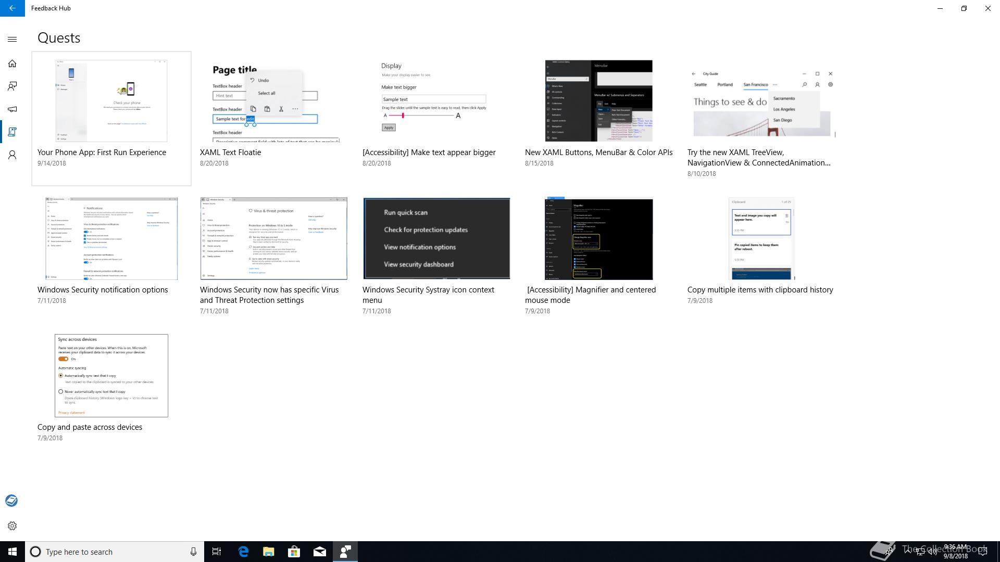This screenshot has height=562, width=1000.
Task: Click in the taskbar search field
Action: [115, 552]
